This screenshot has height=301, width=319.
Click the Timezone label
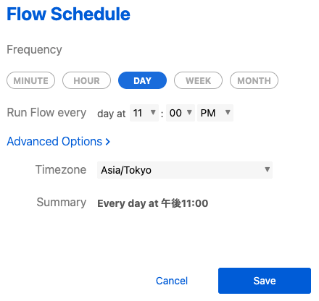click(61, 169)
